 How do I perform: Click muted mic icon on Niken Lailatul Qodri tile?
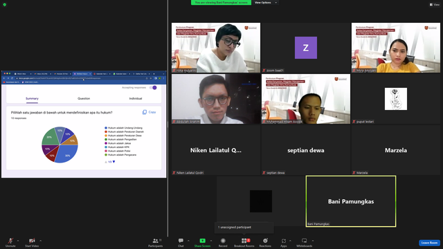coord(174,173)
